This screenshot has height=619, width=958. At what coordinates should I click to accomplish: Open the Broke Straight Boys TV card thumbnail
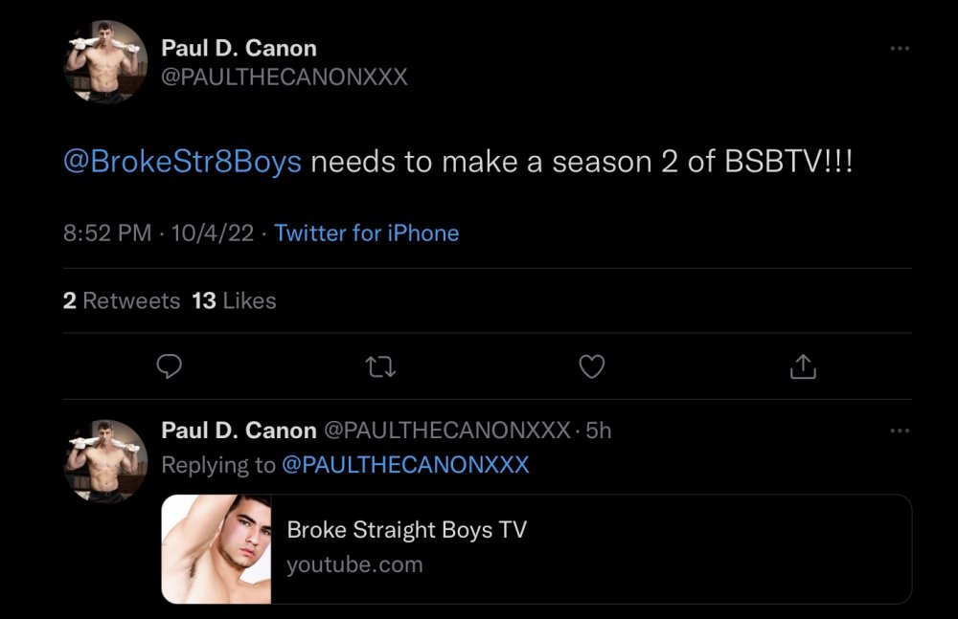click(x=217, y=549)
